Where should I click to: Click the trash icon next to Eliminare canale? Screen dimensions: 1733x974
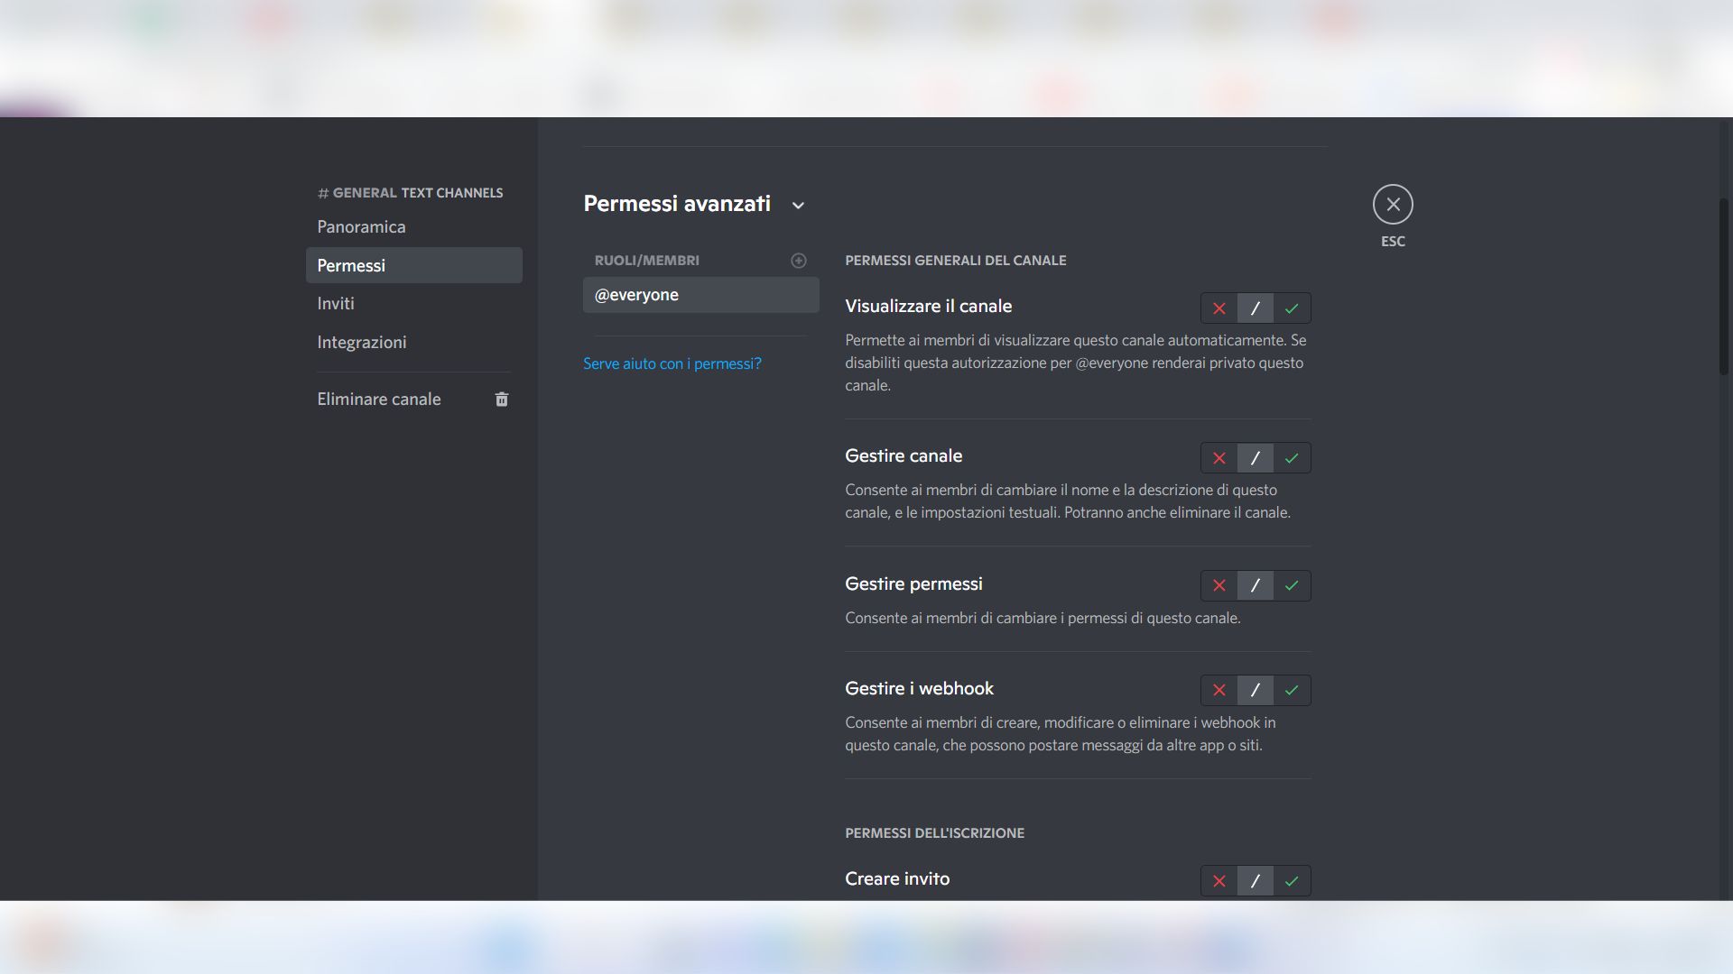[x=502, y=399]
